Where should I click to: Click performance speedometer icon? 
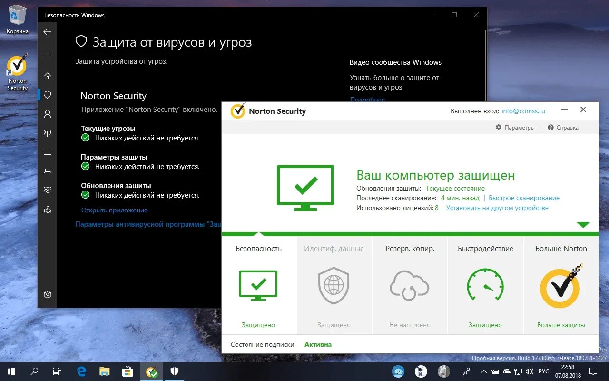(x=485, y=285)
